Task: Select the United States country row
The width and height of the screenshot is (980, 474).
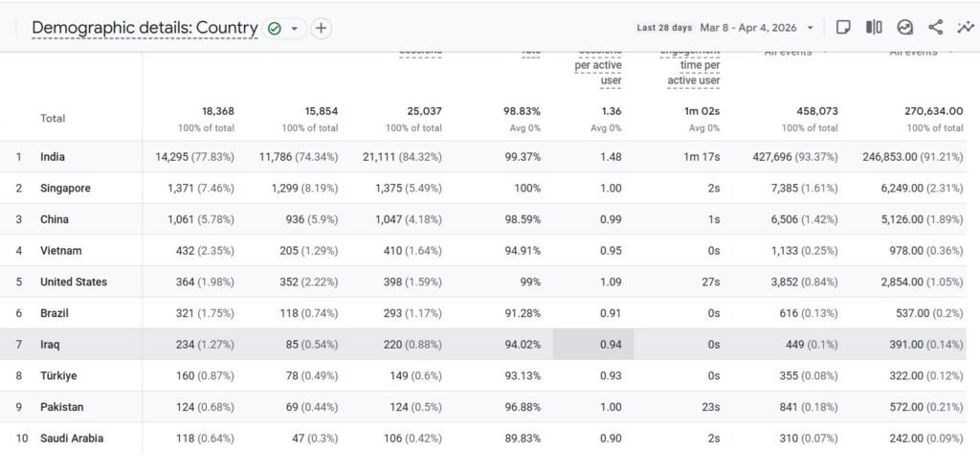Action: click(74, 282)
